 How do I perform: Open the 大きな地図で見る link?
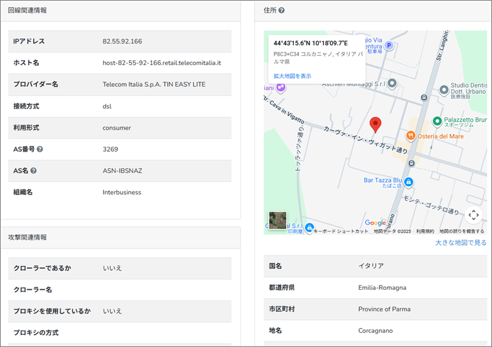point(461,243)
